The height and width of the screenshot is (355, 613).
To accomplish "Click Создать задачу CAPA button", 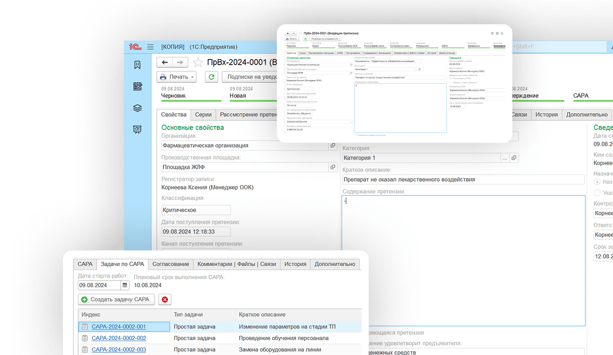I will 116,299.
